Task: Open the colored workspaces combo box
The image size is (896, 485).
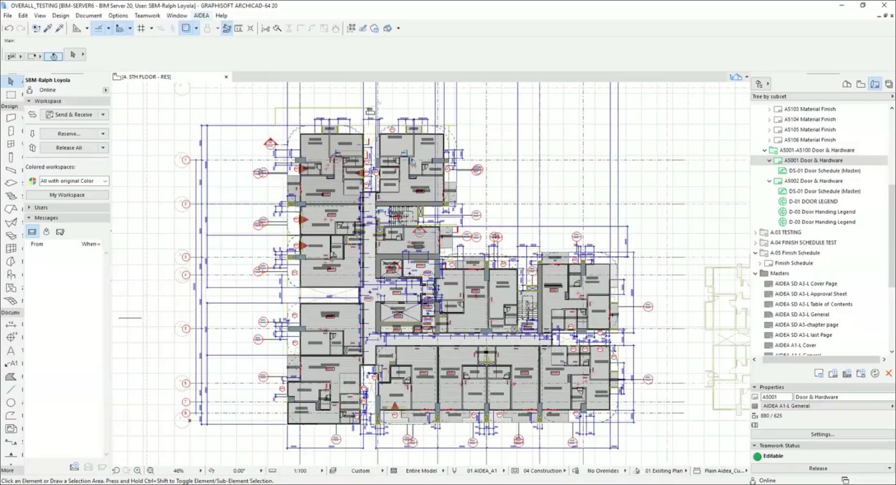Action: point(74,181)
